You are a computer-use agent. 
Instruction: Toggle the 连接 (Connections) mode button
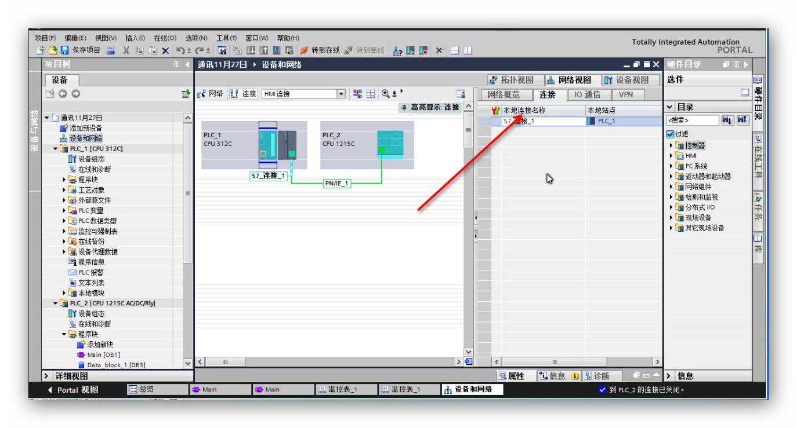click(245, 93)
